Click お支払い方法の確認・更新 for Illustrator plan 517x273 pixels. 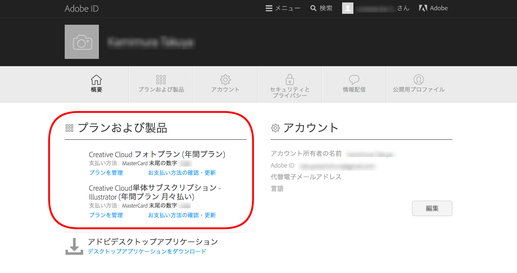[182, 215]
